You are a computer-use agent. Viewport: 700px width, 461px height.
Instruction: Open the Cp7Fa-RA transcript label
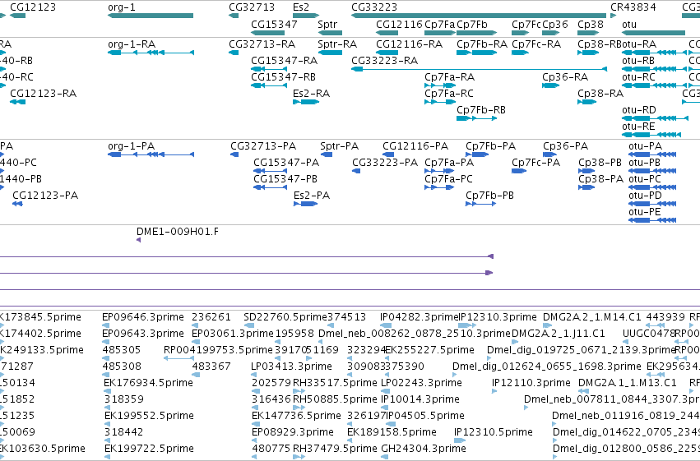click(x=450, y=77)
